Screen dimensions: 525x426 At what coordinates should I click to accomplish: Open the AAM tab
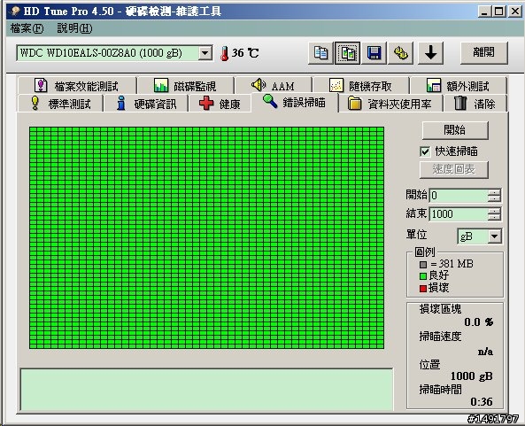pyautogui.click(x=274, y=86)
